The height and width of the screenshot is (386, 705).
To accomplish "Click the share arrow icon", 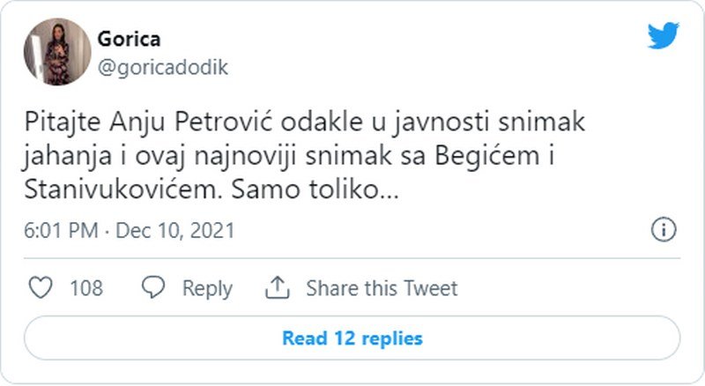I will click(278, 288).
